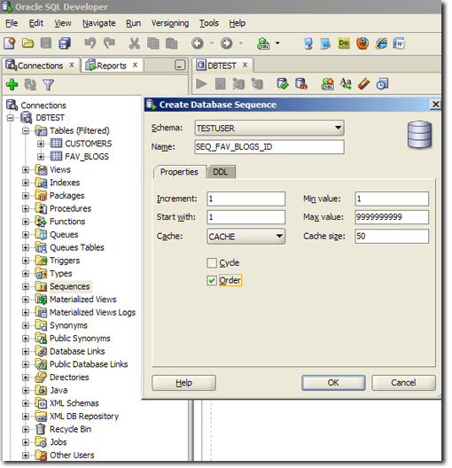Click the Rollback icon in DBTEST toolbar
This screenshot has height=468, width=452.
301,84
